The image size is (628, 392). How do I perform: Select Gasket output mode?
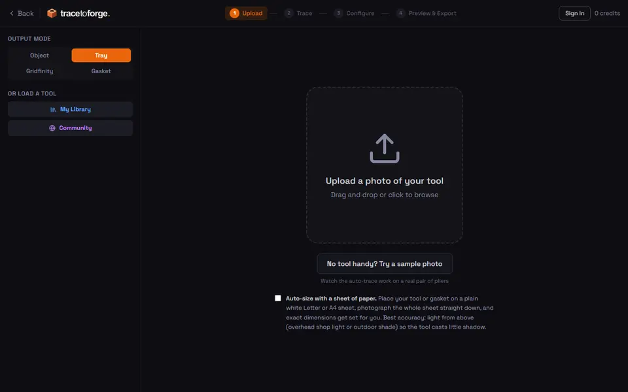click(101, 71)
